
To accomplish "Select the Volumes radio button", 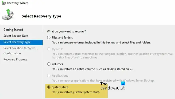I will 49,64.
